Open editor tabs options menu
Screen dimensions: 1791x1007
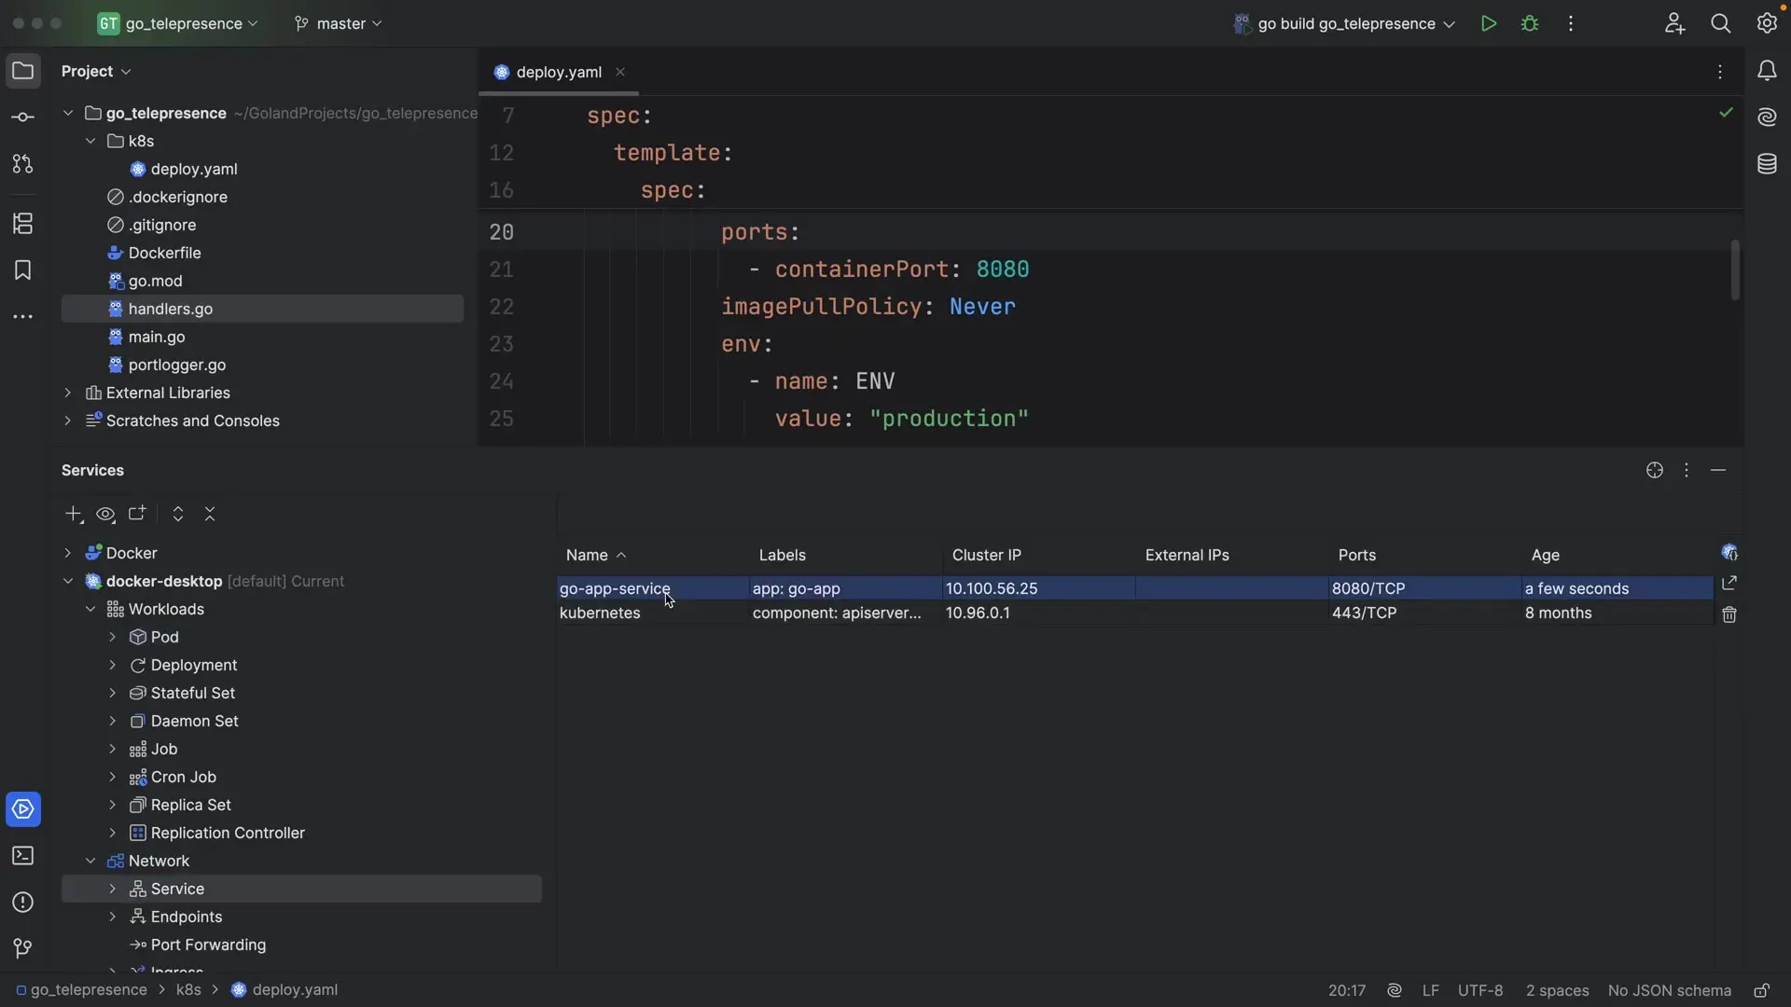pos(1720,72)
